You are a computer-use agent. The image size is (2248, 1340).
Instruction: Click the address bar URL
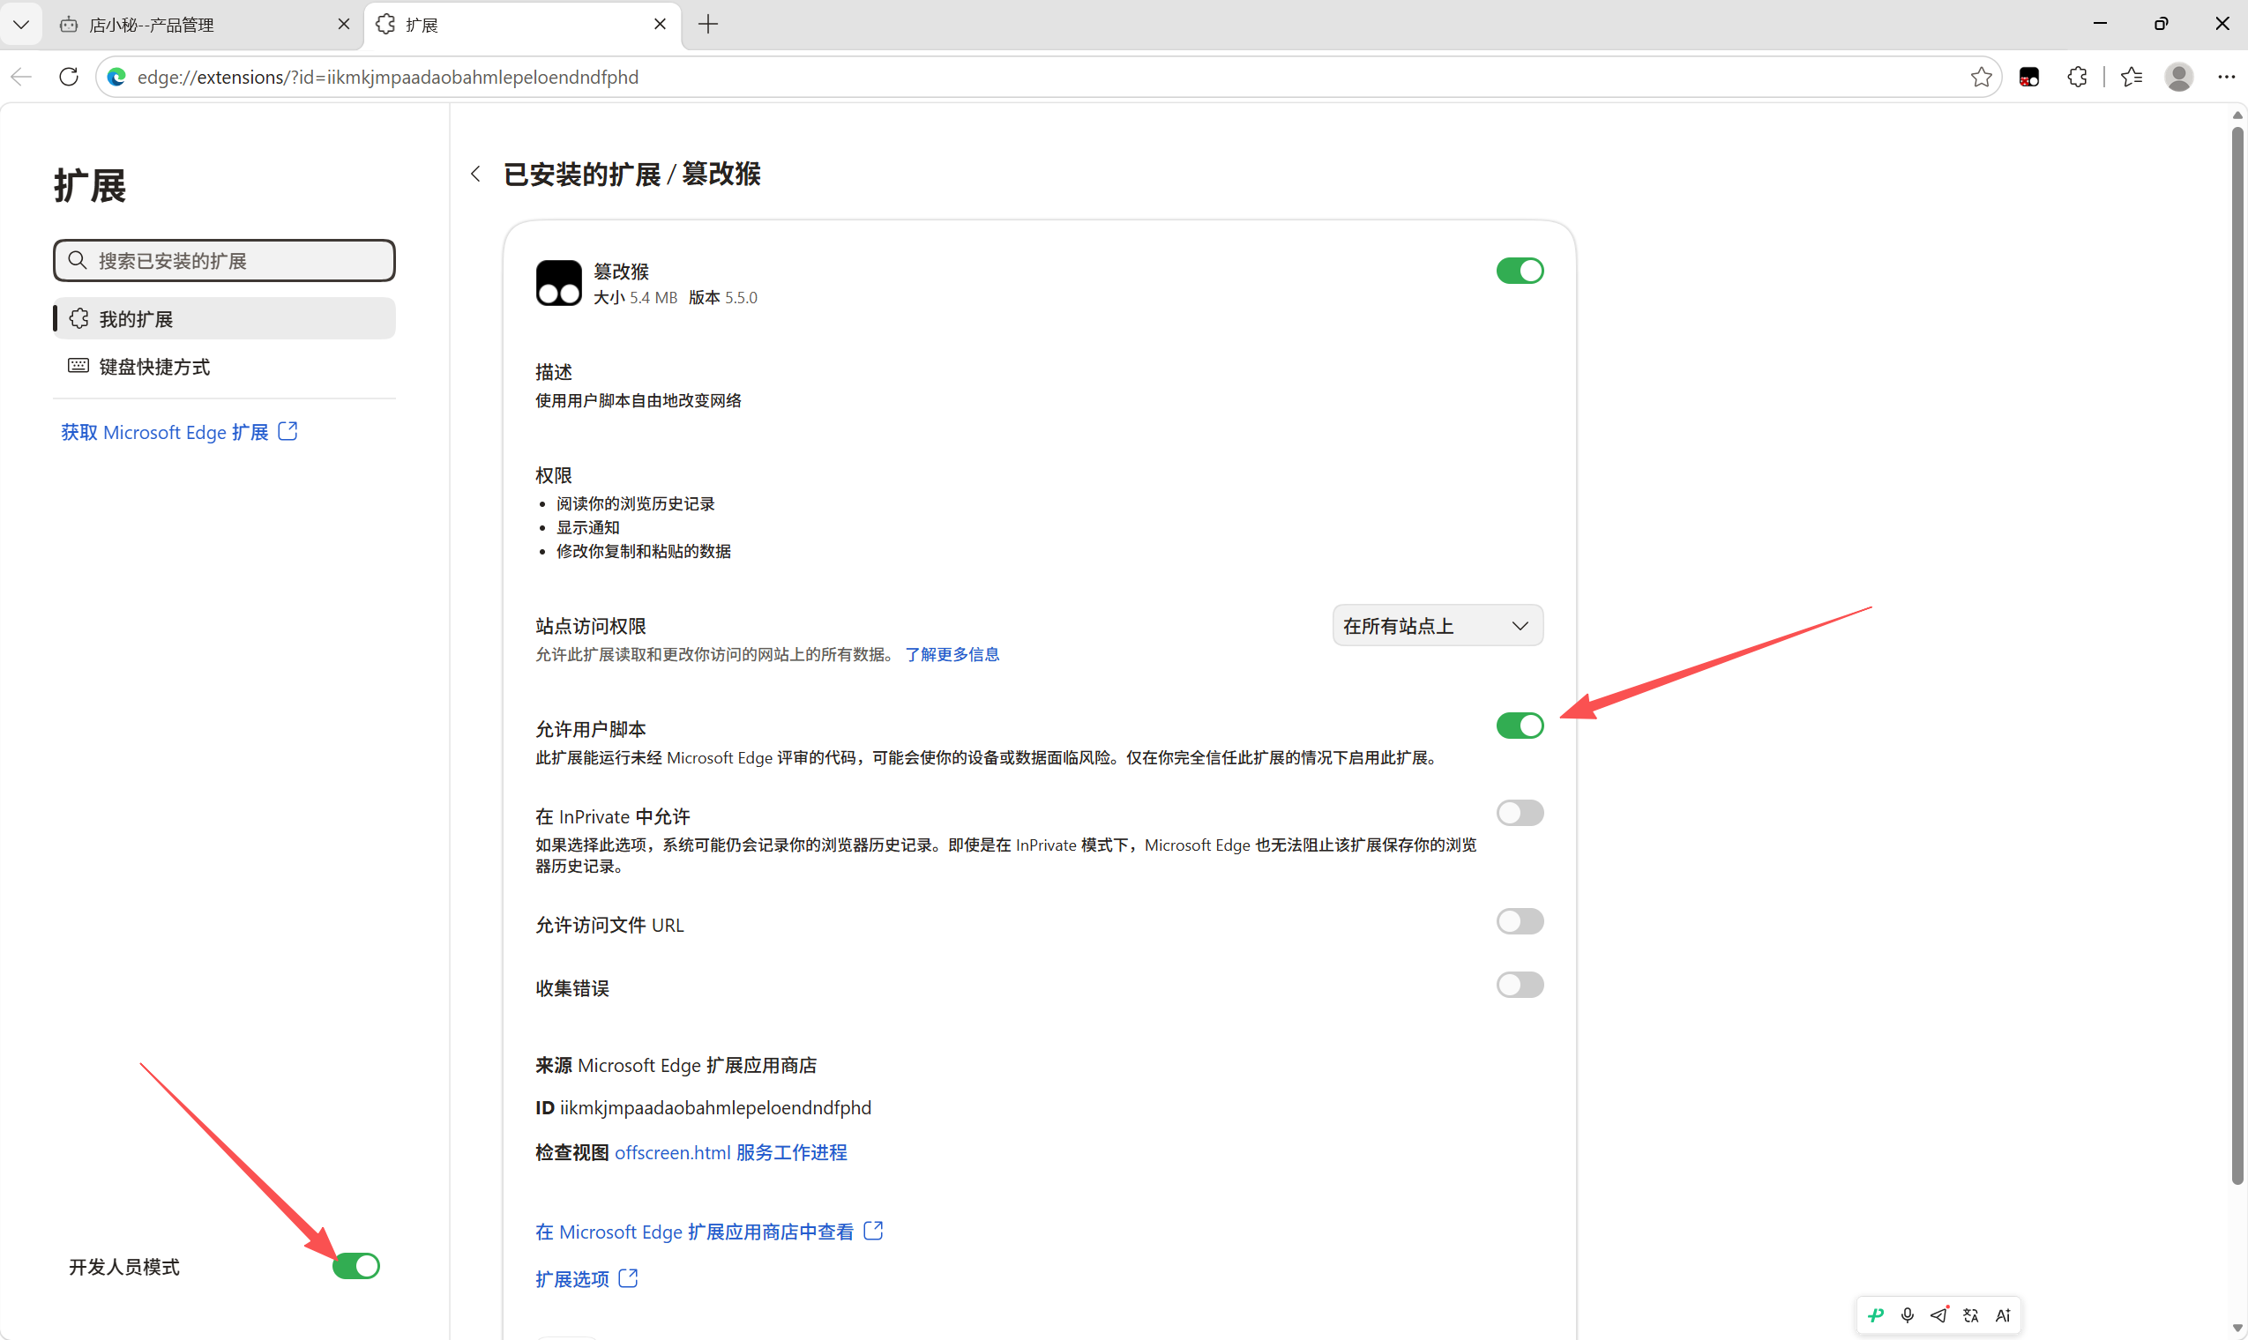387,77
